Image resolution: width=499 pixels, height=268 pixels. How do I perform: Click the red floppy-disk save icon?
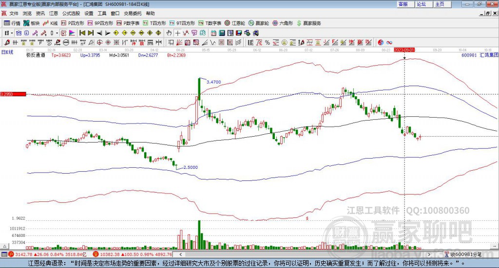click(239, 33)
